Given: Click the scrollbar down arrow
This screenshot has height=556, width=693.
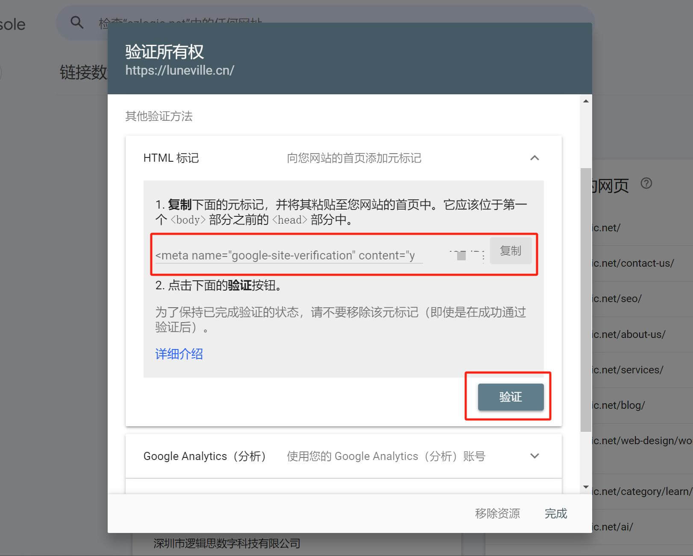Looking at the screenshot, I should click(586, 486).
